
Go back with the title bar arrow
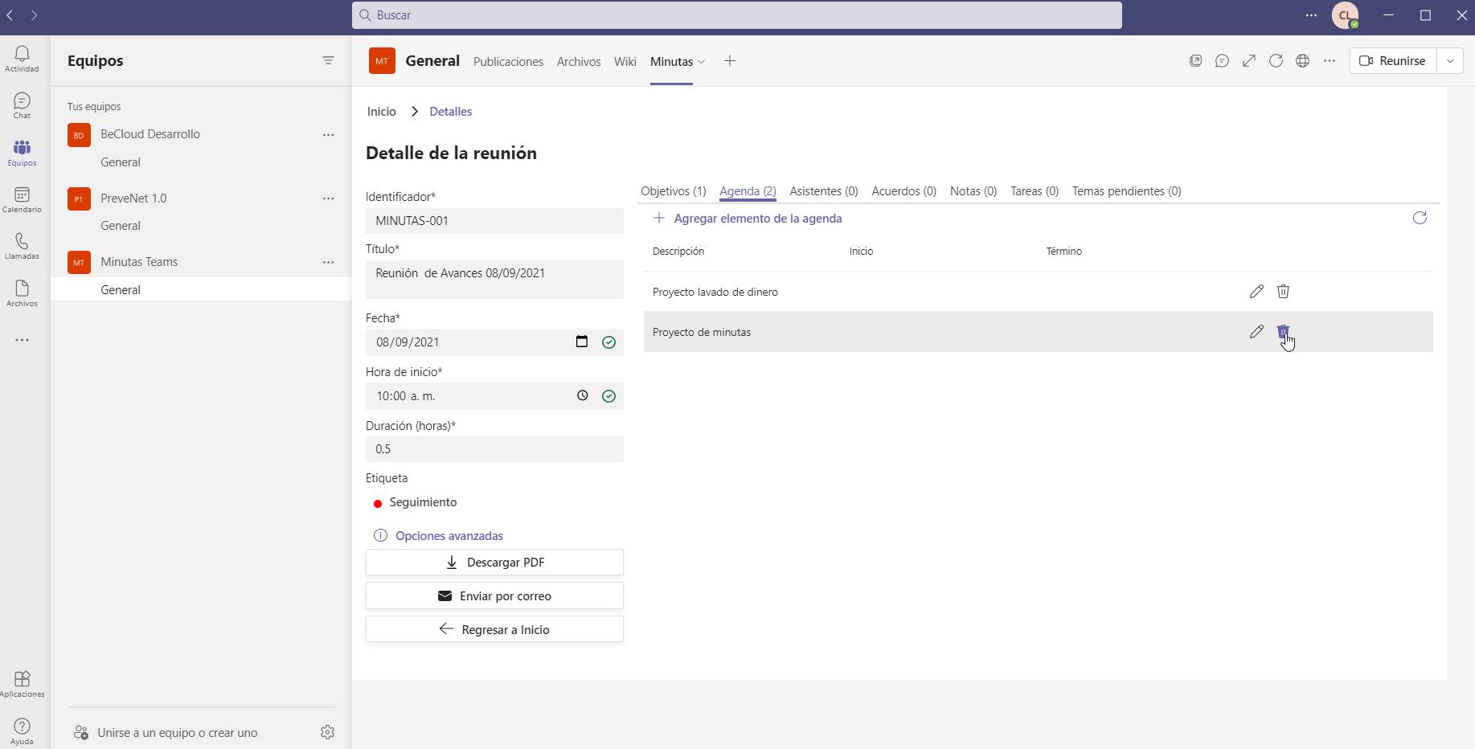coord(10,15)
